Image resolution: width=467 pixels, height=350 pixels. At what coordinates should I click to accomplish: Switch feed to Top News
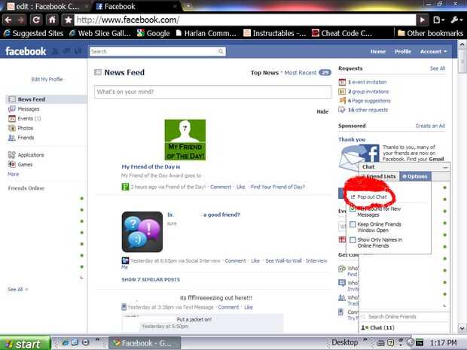tap(264, 72)
